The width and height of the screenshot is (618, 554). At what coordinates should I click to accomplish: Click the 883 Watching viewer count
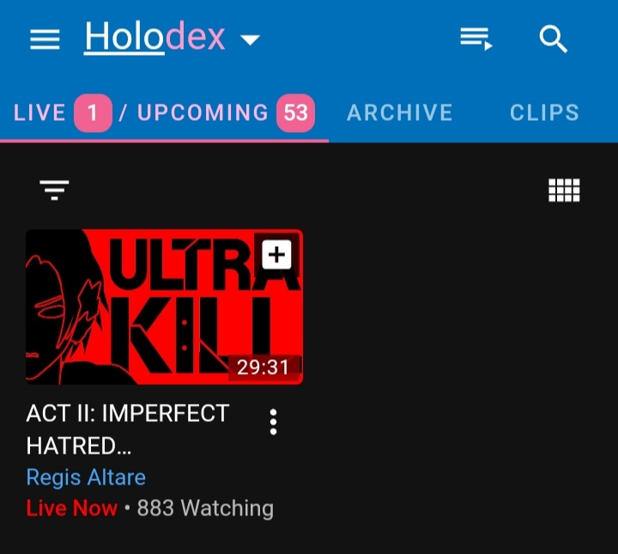pyautogui.click(x=205, y=508)
